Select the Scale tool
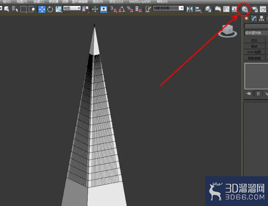The image size is (268, 206). pyautogui.click(x=58, y=9)
